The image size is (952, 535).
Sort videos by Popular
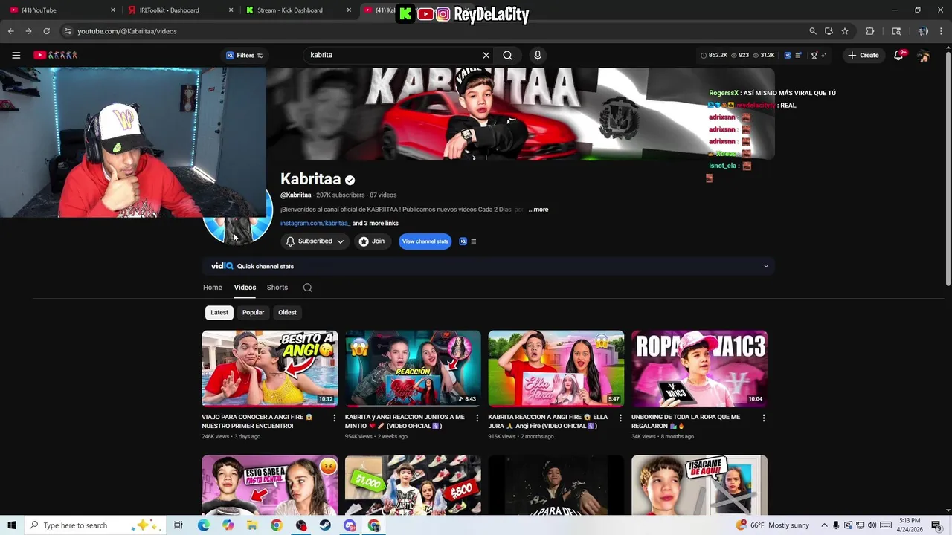click(x=253, y=313)
